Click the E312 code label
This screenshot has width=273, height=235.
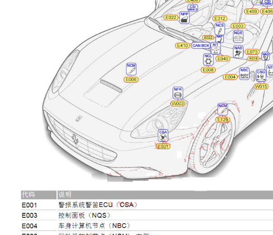coord(220,19)
